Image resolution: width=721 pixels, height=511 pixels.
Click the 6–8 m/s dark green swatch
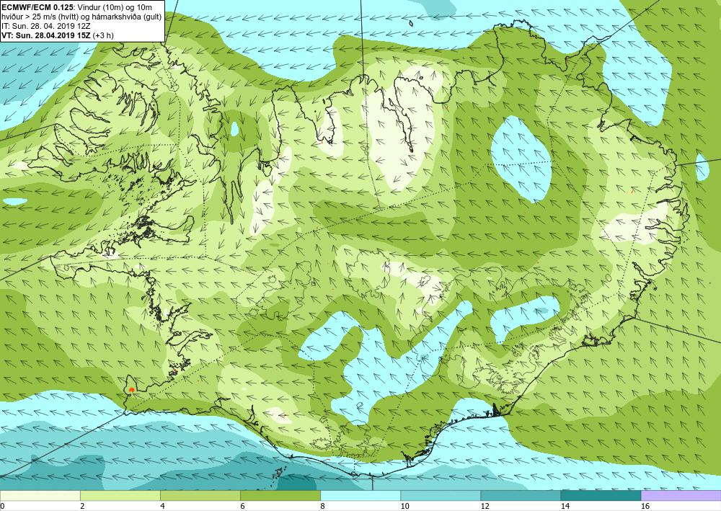[x=280, y=495]
